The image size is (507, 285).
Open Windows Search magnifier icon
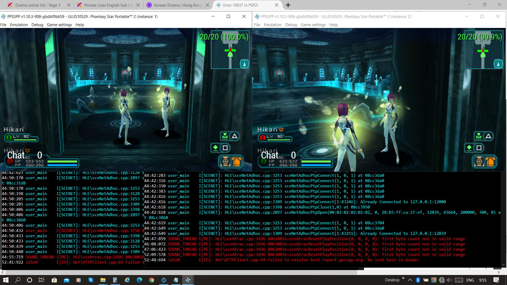tap(18, 280)
